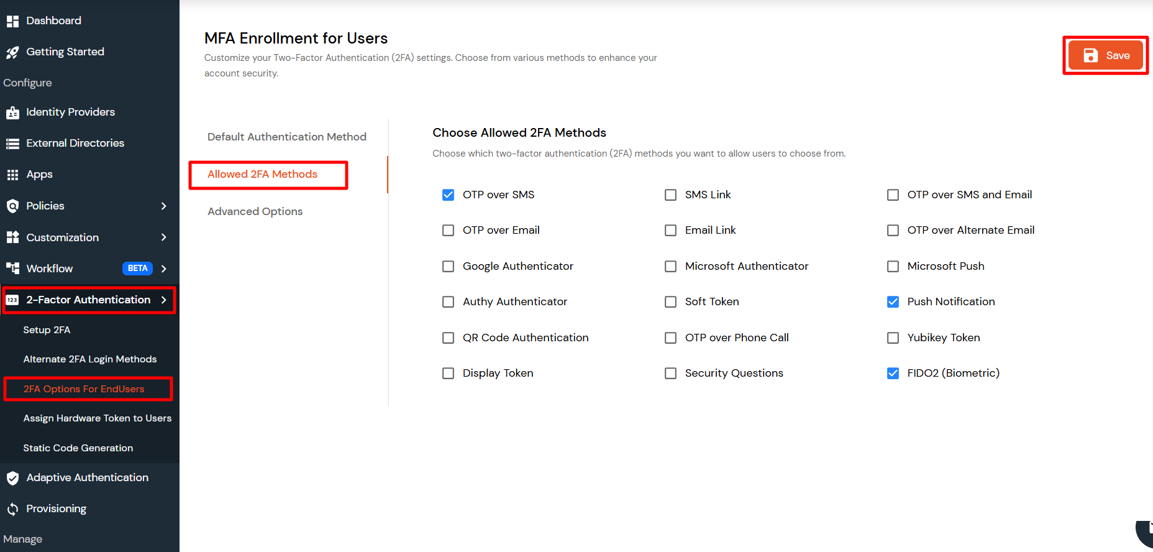Open External Directories section
The image size is (1153, 552).
pos(75,143)
